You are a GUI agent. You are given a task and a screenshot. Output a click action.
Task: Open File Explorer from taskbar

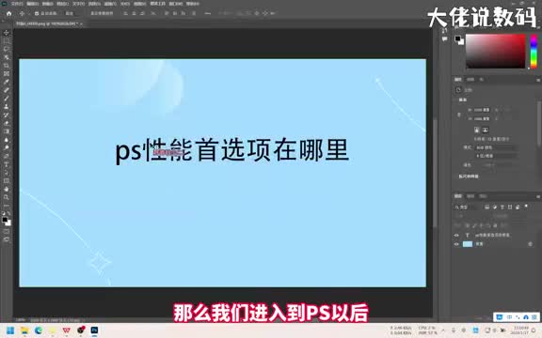pyautogui.click(x=24, y=330)
